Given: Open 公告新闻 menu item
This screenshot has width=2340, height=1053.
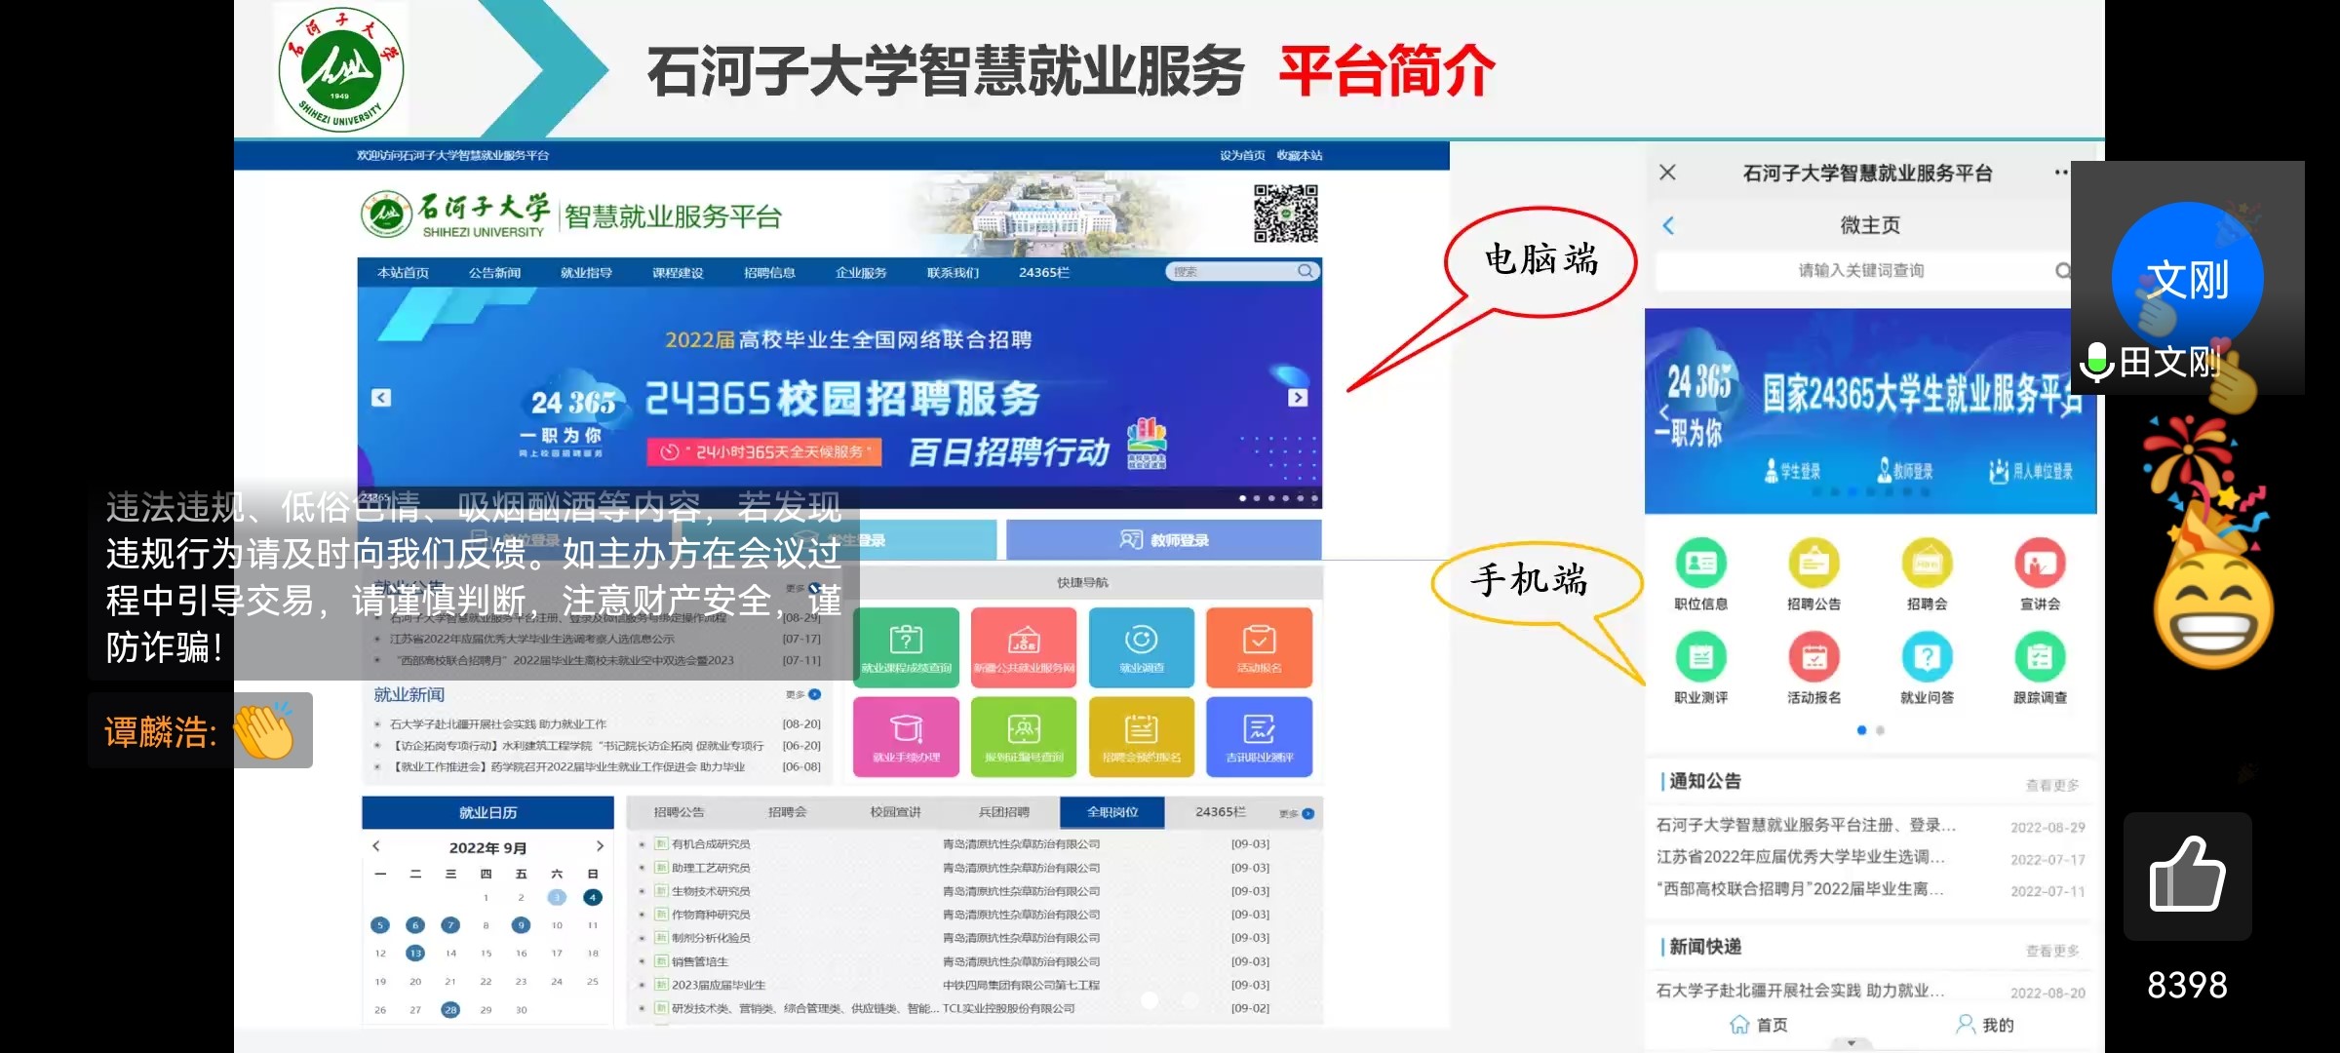Looking at the screenshot, I should 494,273.
